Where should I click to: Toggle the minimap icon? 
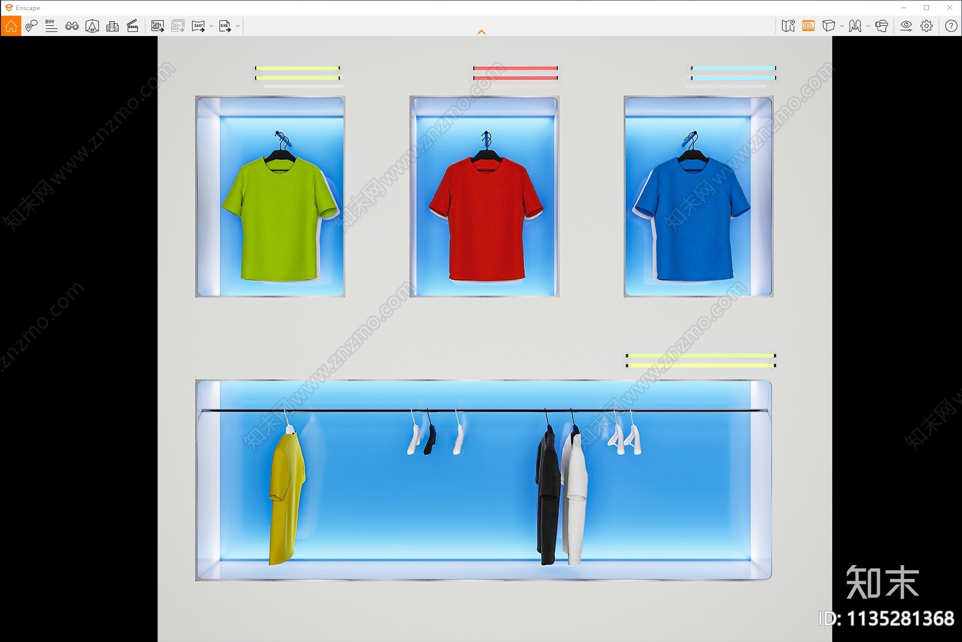click(788, 26)
